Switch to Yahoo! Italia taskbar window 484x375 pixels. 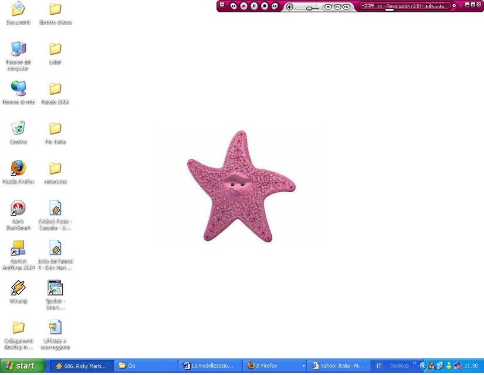pyautogui.click(x=339, y=366)
